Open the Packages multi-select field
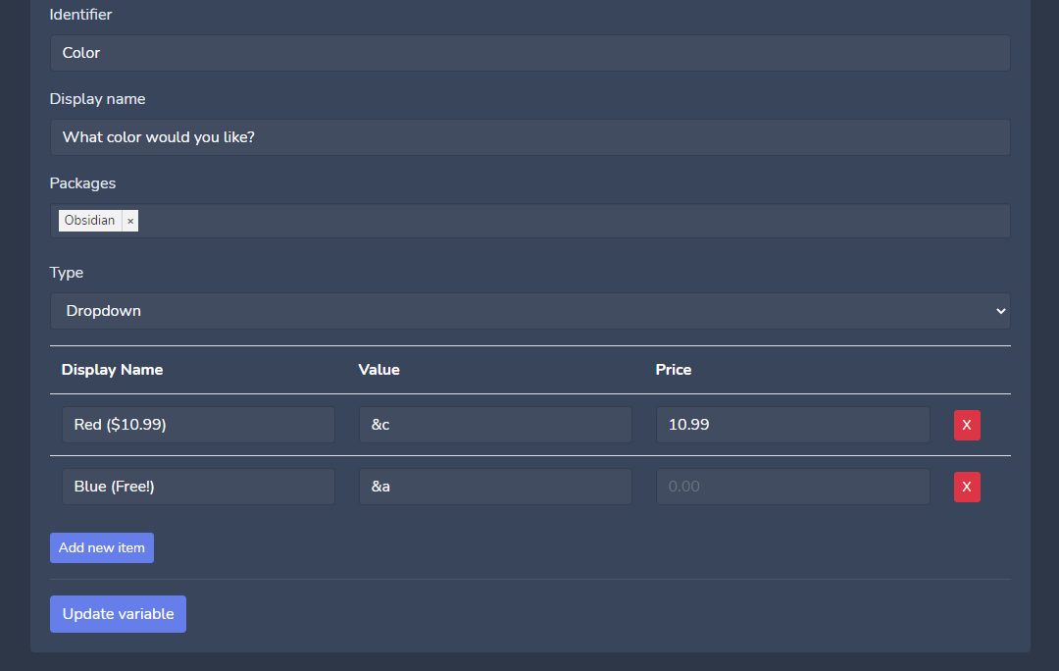 pos(569,221)
